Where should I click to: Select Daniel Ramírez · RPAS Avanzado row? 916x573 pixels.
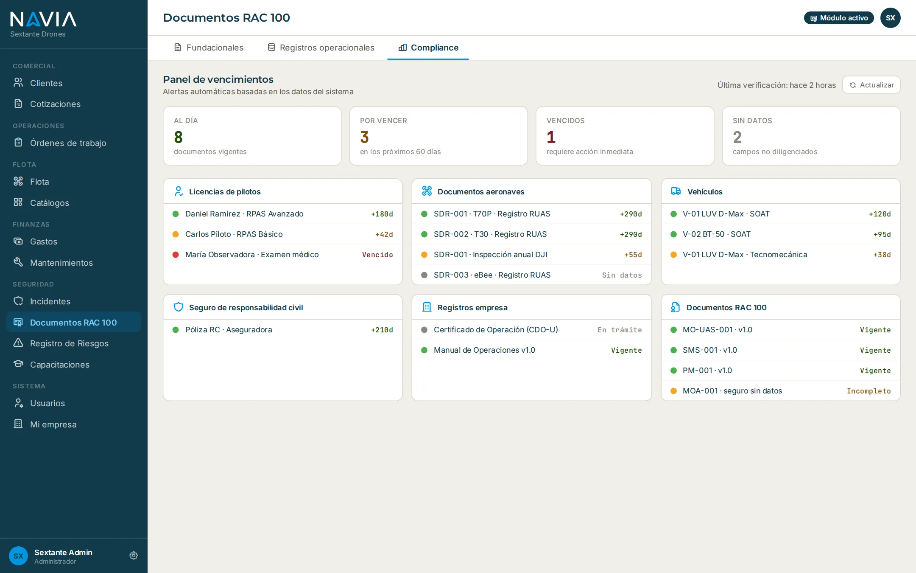pos(283,214)
